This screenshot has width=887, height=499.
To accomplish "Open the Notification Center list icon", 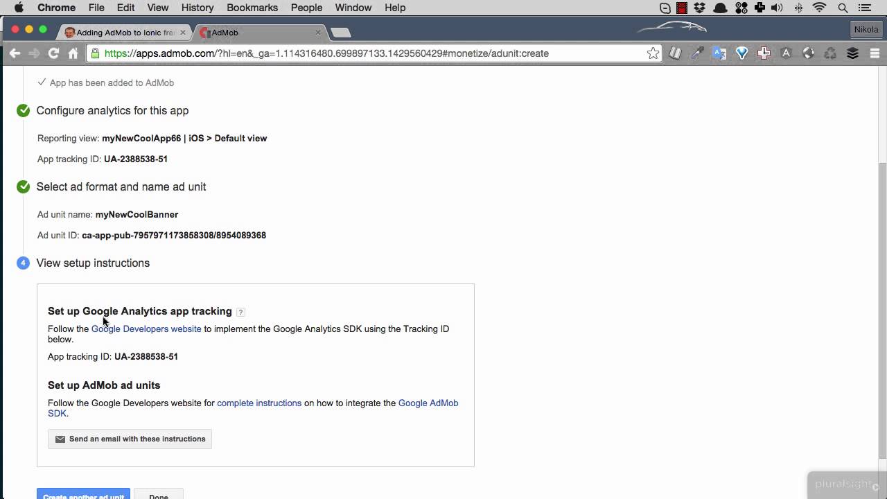I will tap(865, 8).
